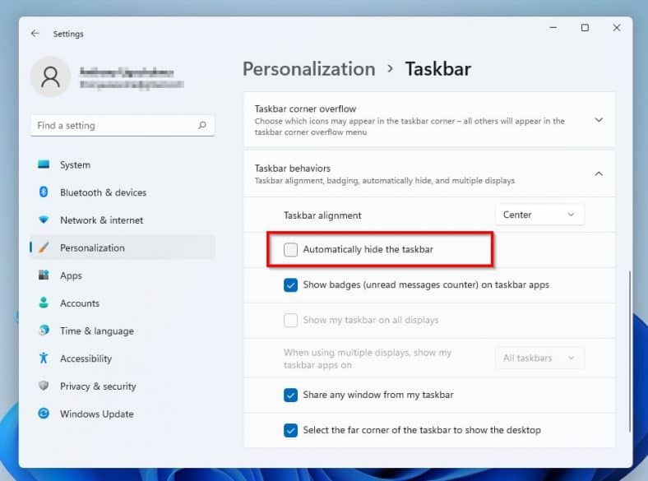Click the user profile avatar icon

(x=50, y=76)
